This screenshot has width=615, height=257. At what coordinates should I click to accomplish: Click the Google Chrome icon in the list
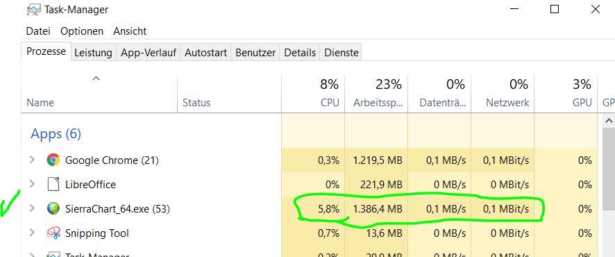coord(53,160)
